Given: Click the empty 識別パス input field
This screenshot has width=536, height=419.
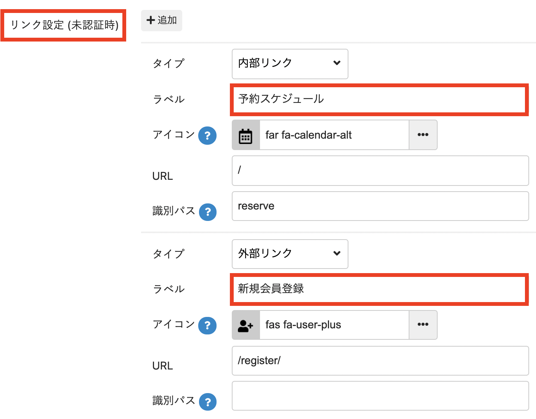Looking at the screenshot, I should (380, 396).
